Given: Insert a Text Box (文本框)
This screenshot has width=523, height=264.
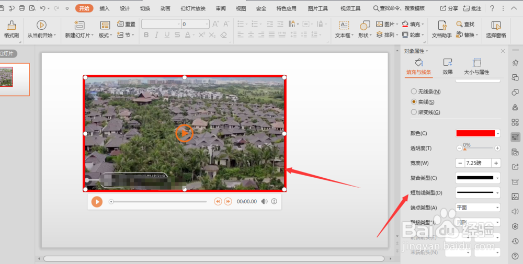Looking at the screenshot, I should 344,29.
